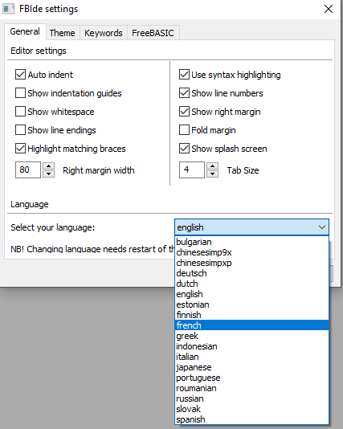Select indonesian language option

click(x=251, y=346)
